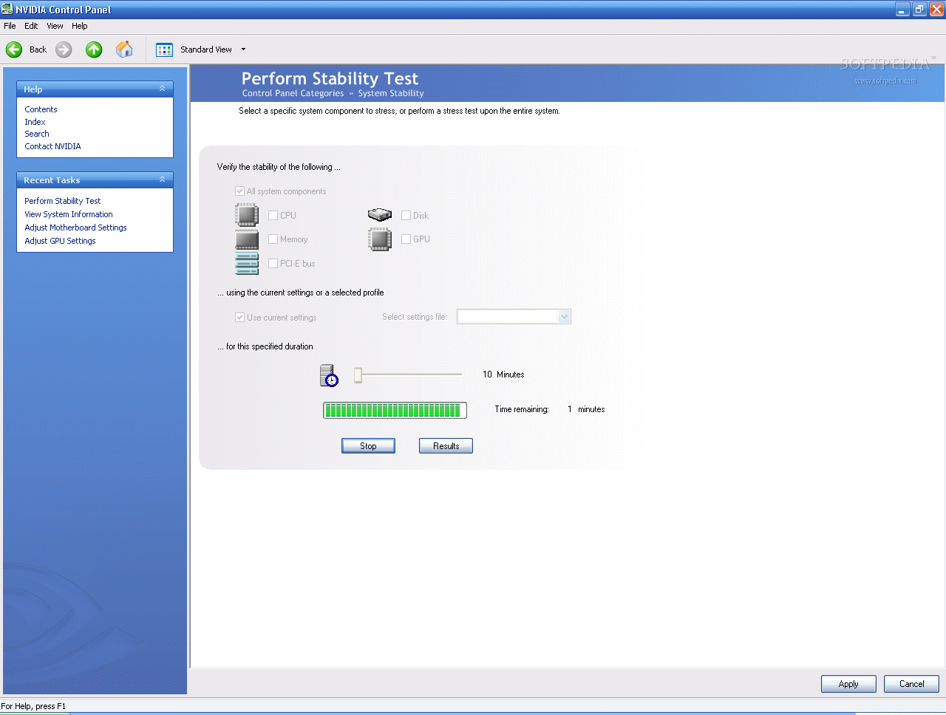Collapse the Help panel

(x=162, y=89)
